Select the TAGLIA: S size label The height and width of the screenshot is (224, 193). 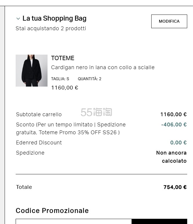tap(60, 79)
